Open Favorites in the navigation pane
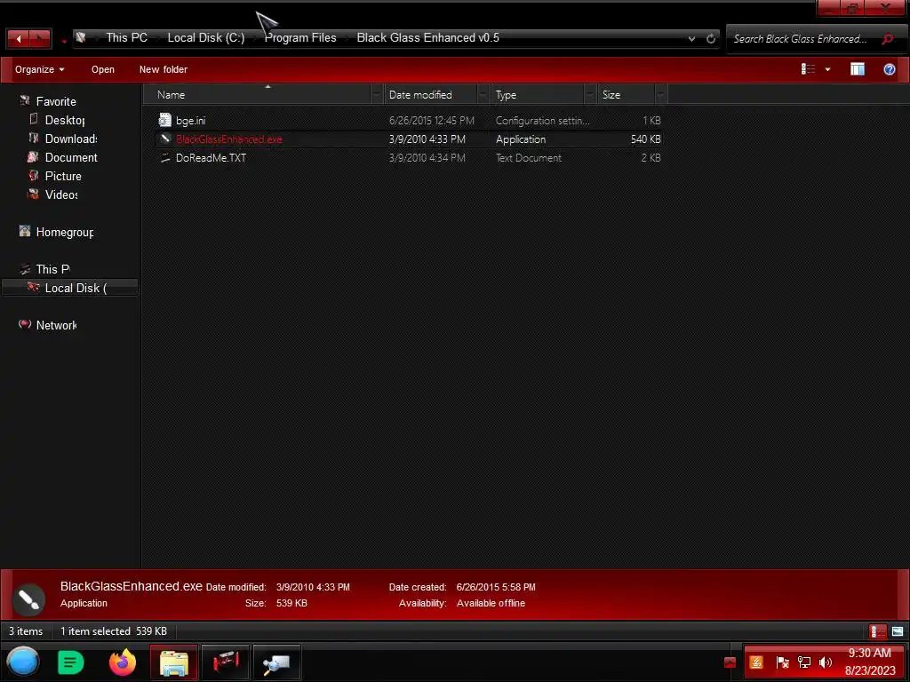This screenshot has height=682, width=910. pyautogui.click(x=56, y=101)
